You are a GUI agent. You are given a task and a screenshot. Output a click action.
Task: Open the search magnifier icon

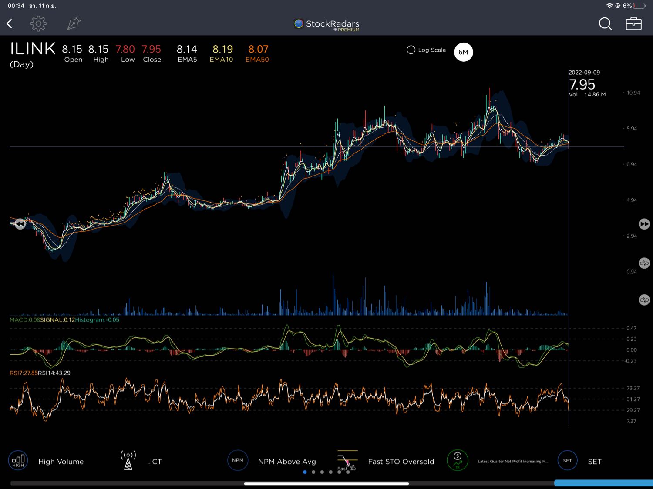[x=605, y=24]
